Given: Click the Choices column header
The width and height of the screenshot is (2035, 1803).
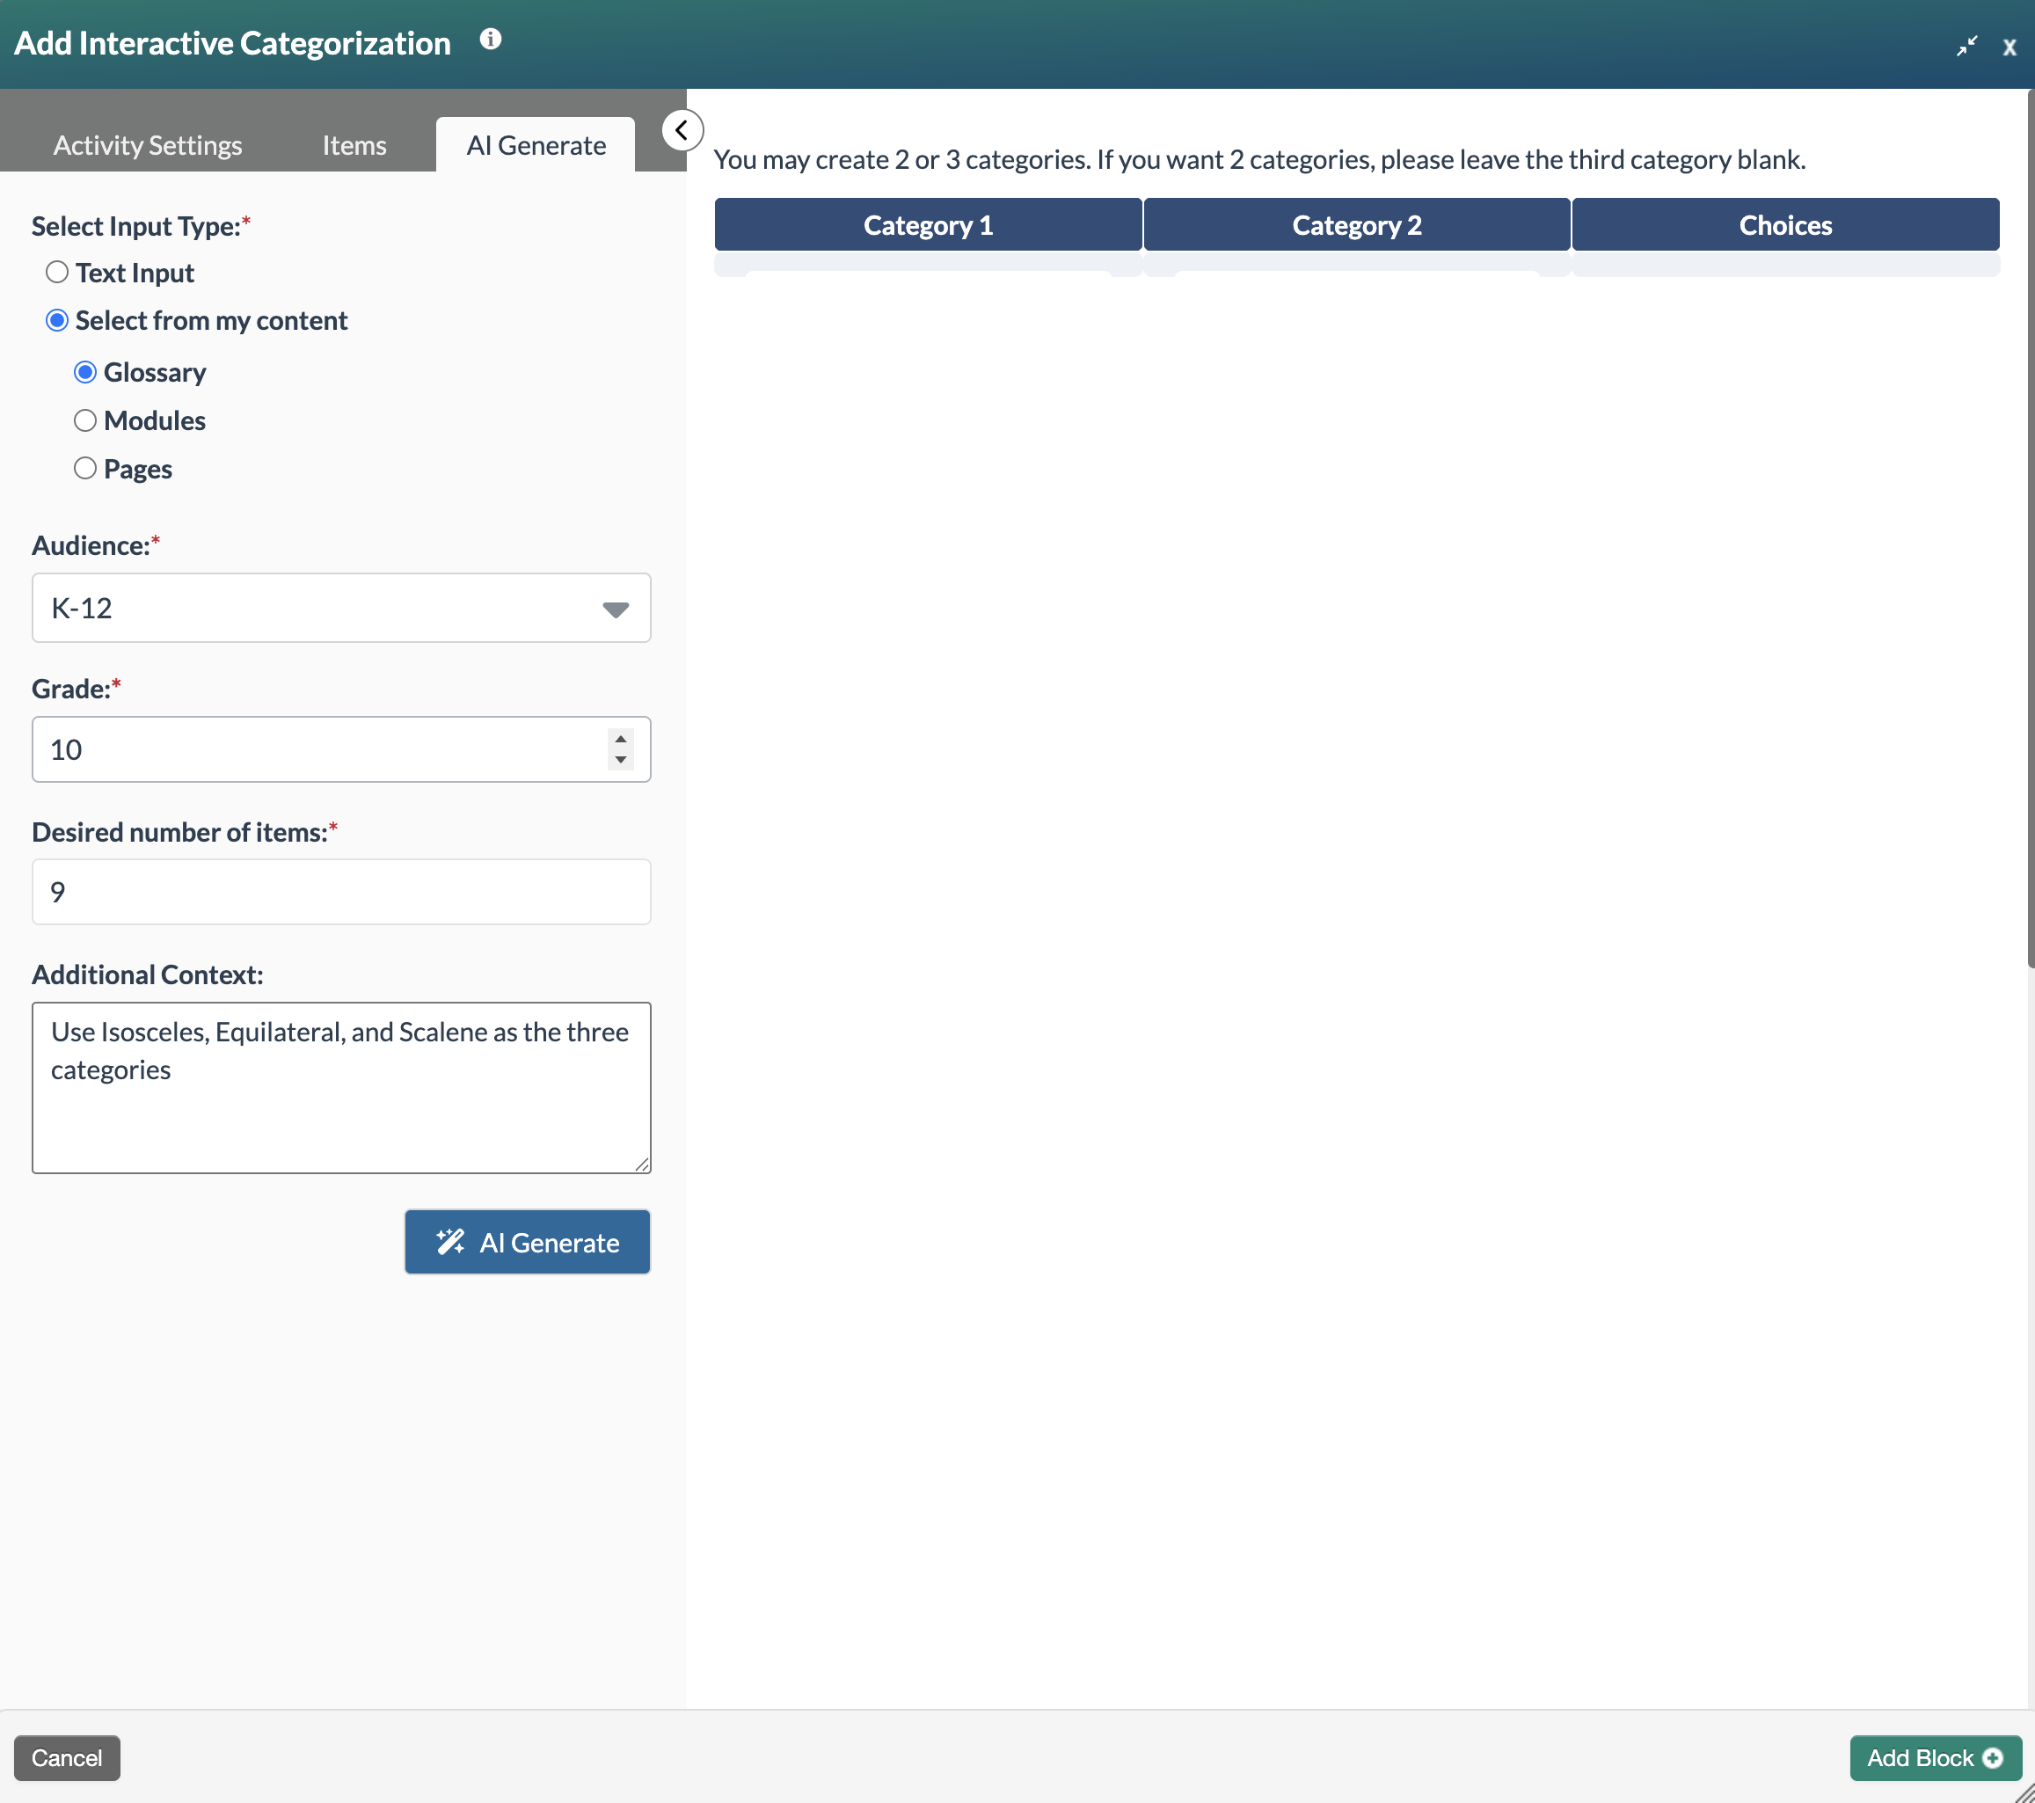Looking at the screenshot, I should coord(1785,224).
